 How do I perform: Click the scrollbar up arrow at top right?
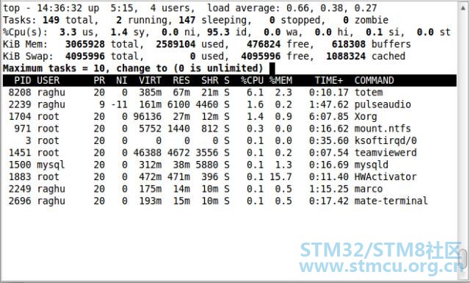(463, 7)
